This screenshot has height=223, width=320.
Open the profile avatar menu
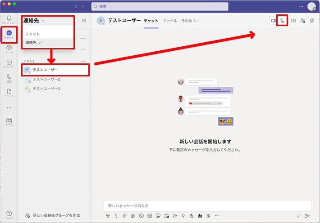[x=311, y=6]
